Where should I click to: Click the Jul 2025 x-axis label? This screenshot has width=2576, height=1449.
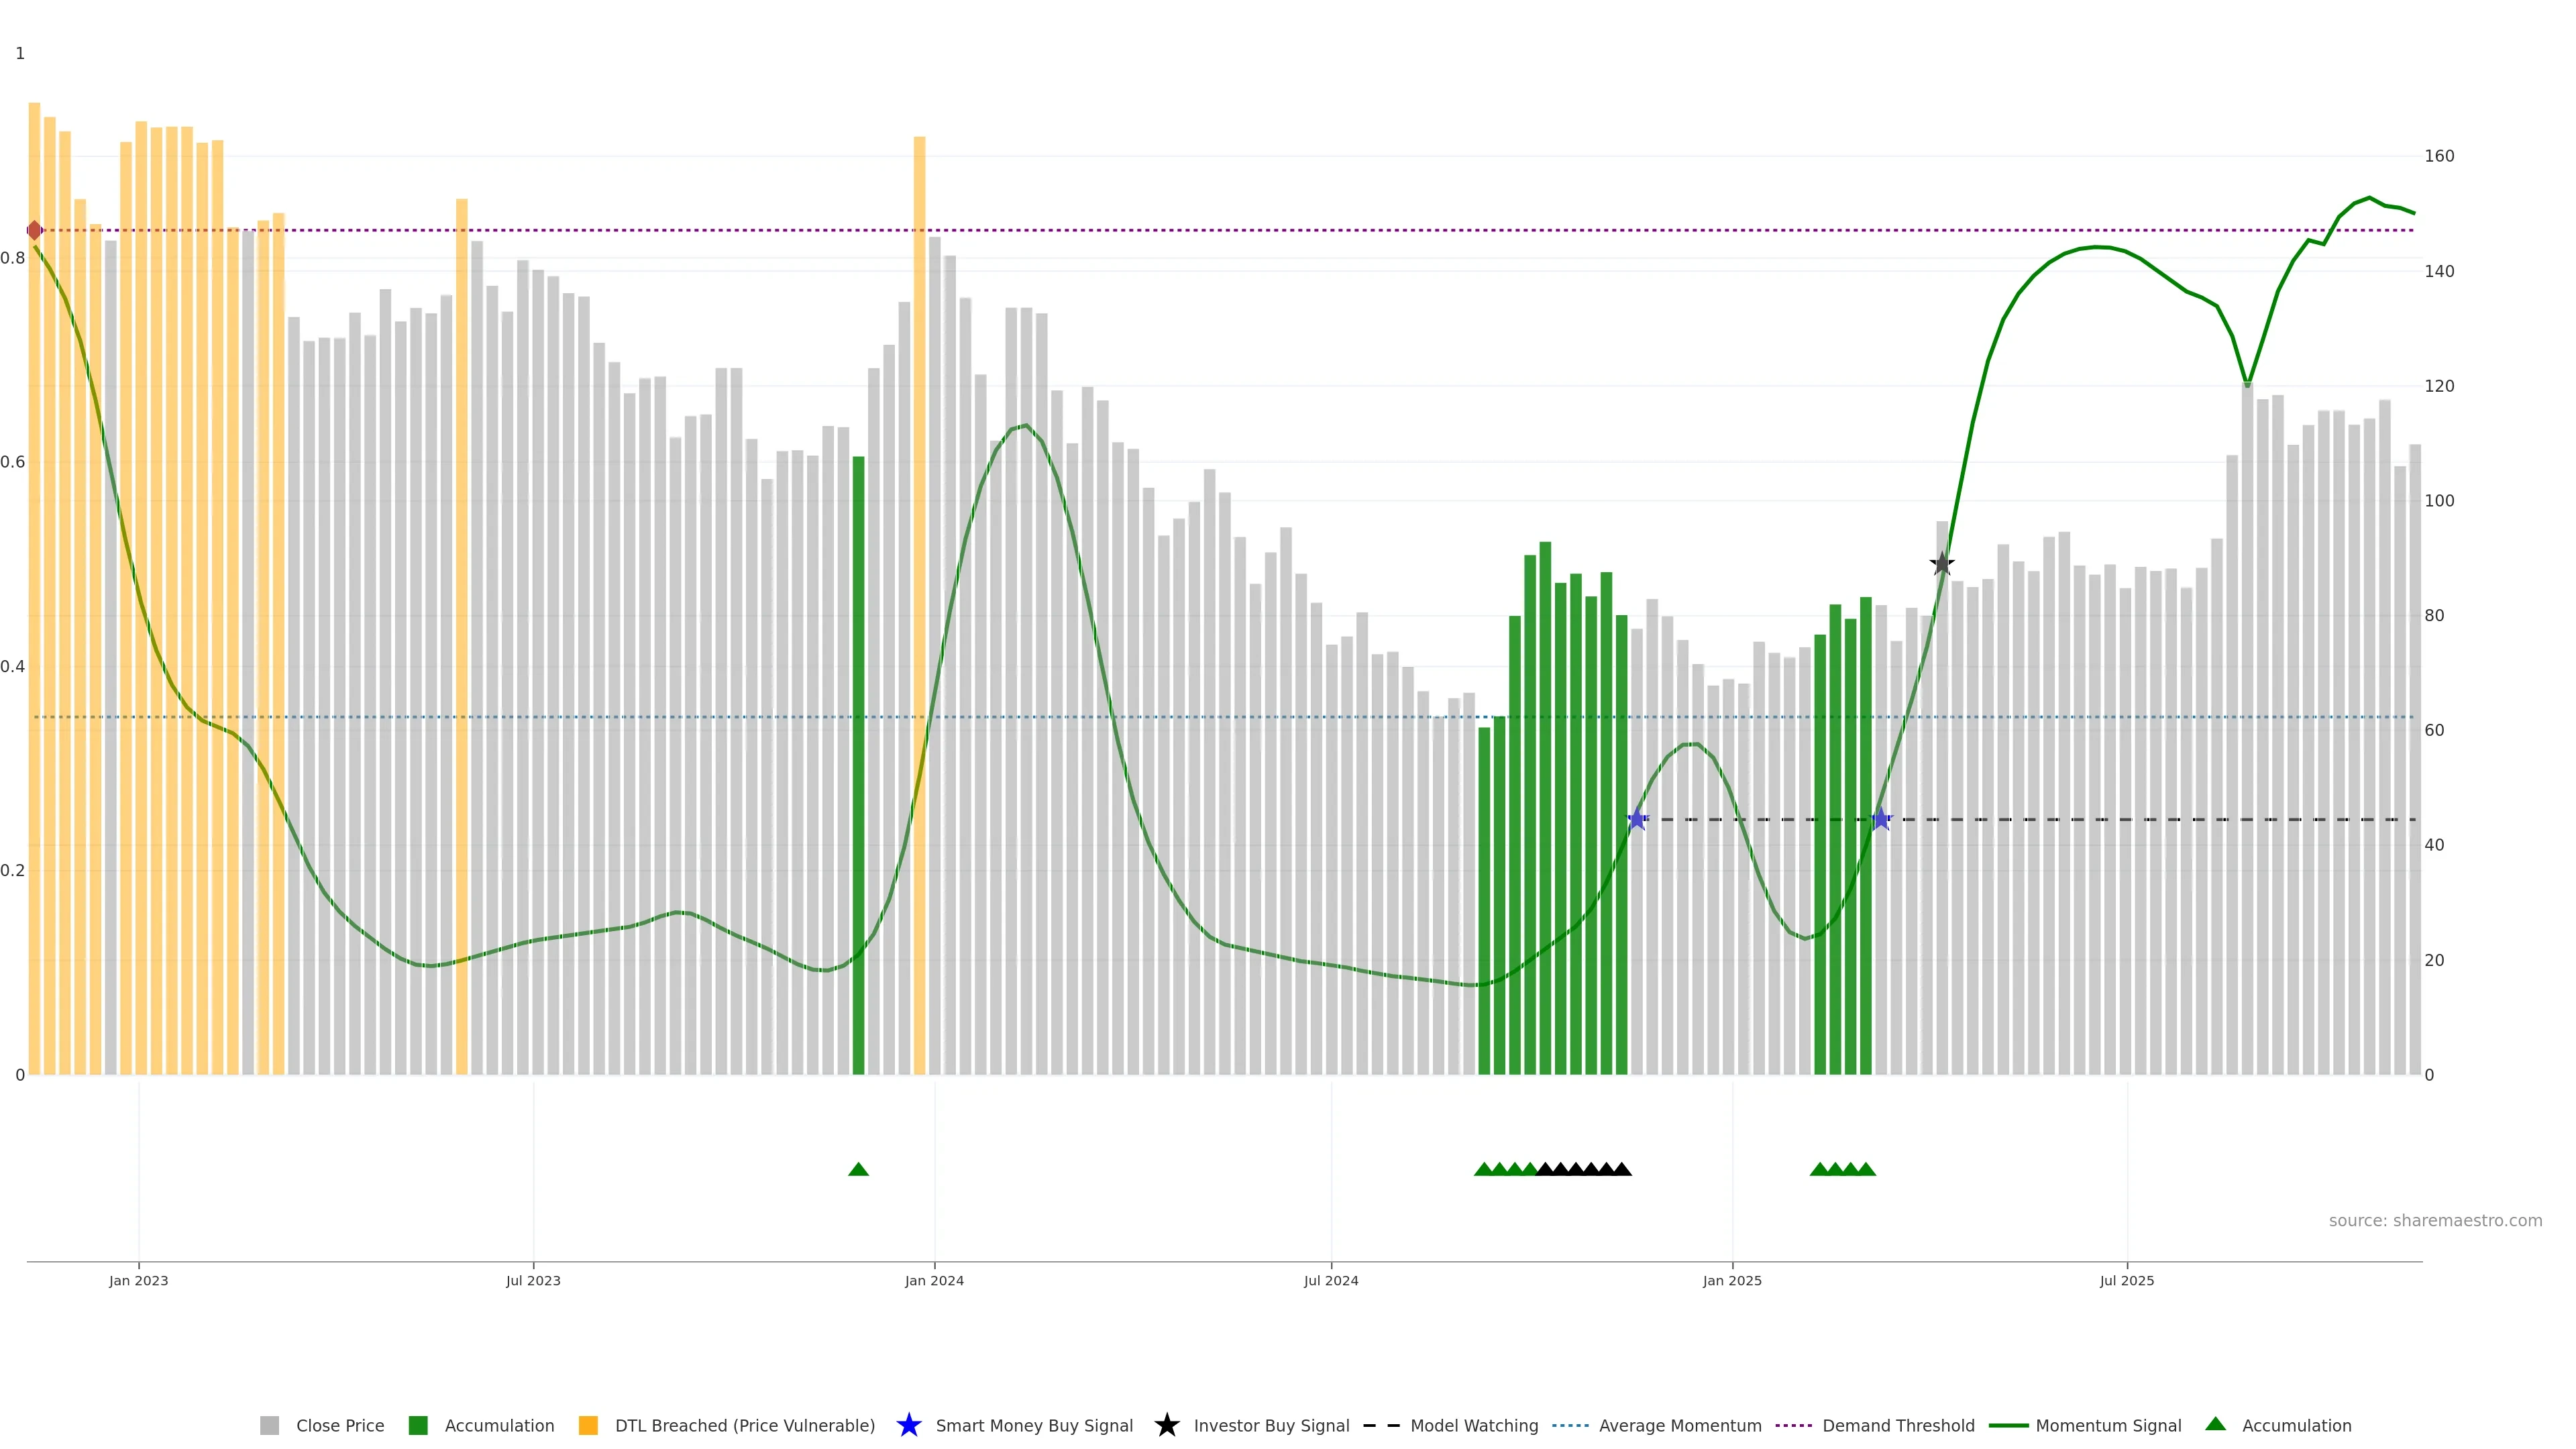tap(2126, 1280)
